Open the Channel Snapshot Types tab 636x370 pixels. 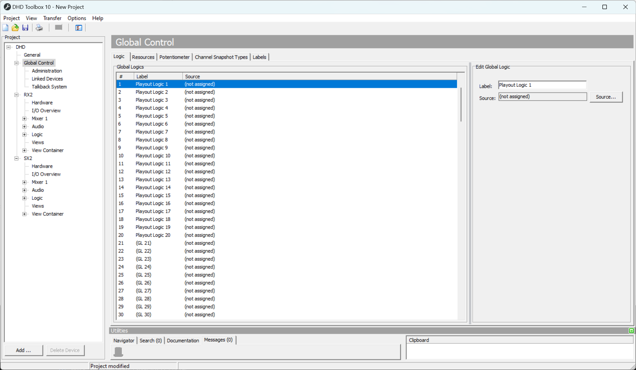click(x=221, y=57)
